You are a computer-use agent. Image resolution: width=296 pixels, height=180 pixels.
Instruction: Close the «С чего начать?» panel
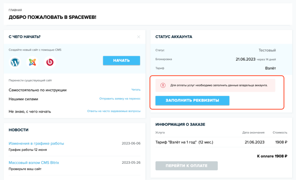(x=139, y=37)
